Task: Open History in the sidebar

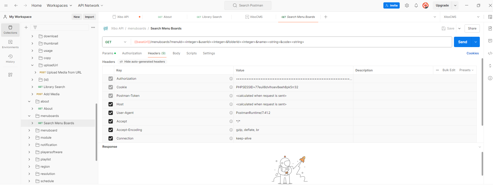Action: 10,59
